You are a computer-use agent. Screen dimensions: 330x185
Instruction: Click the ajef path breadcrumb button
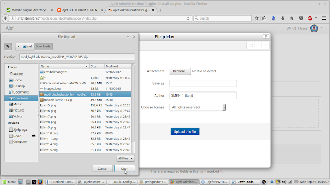tap(27, 46)
